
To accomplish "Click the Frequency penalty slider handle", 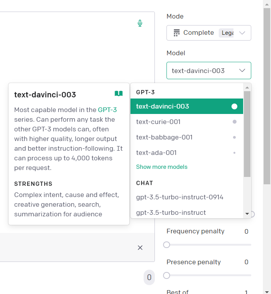I will [166, 245].
